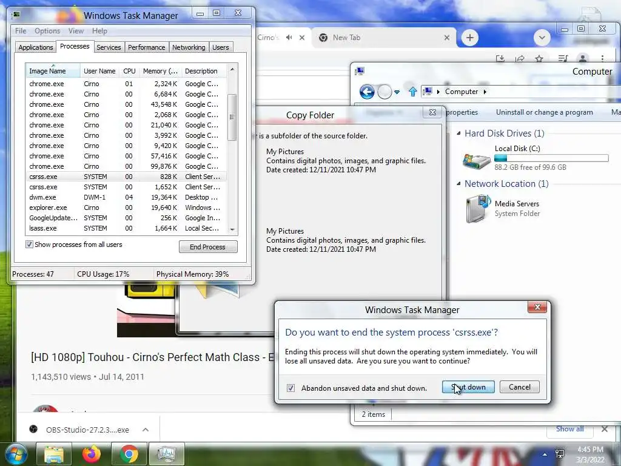The image size is (621, 466).
Task: Open the Chrome profile avatar
Action: pos(583,59)
